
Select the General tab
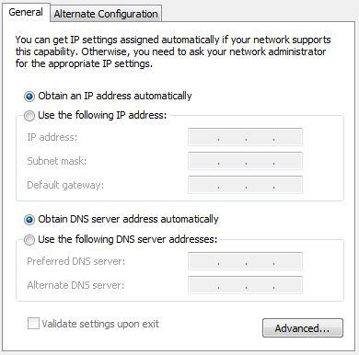coord(26,12)
